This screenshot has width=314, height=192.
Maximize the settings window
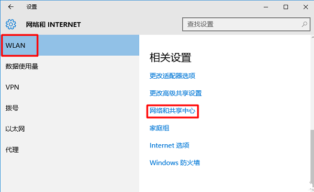(x=286, y=7)
